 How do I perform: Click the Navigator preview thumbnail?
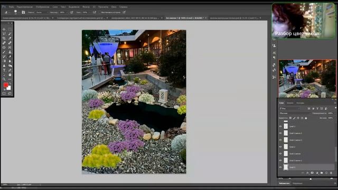point(307,79)
